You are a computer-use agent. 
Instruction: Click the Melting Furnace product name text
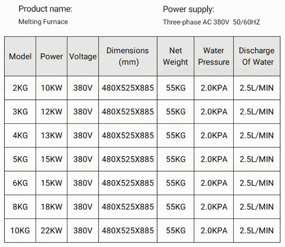[43, 22]
